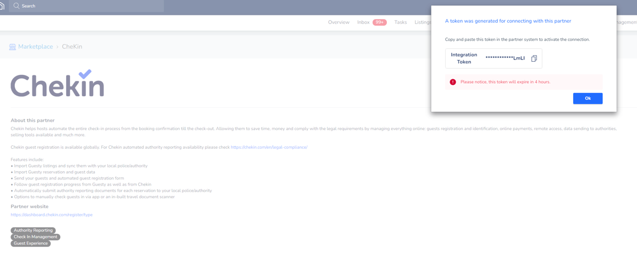This screenshot has width=637, height=278.
Task: Open the Listings tab
Action: [422, 23]
